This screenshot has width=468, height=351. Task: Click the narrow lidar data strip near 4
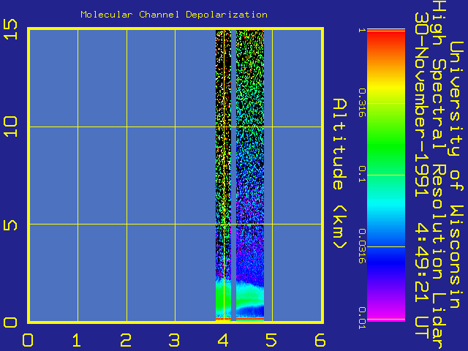tap(223, 175)
